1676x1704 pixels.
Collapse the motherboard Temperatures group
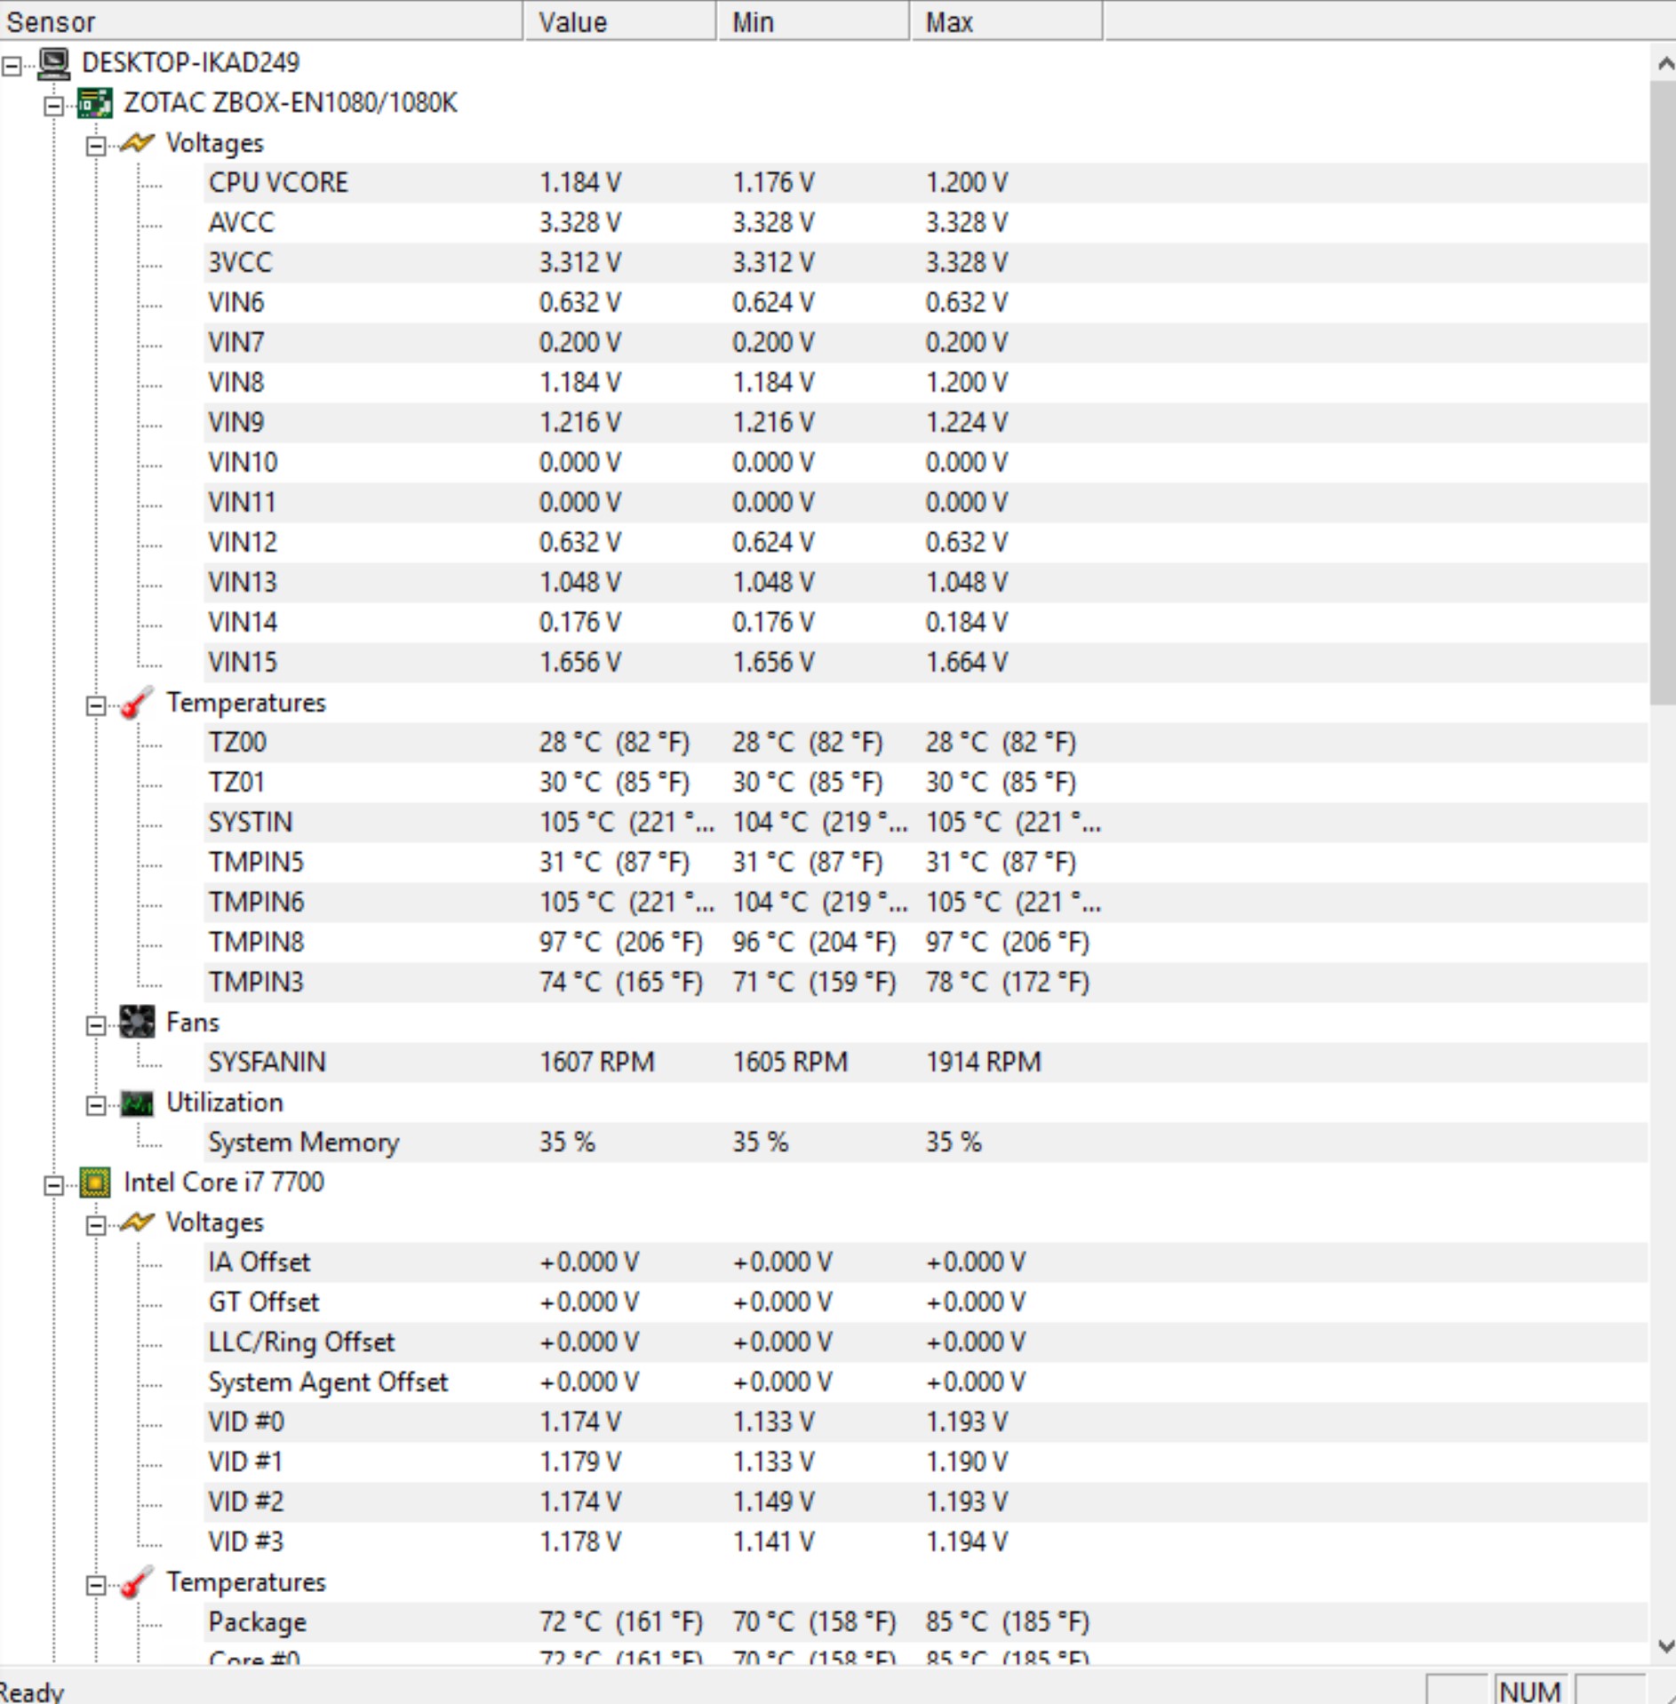(x=96, y=705)
